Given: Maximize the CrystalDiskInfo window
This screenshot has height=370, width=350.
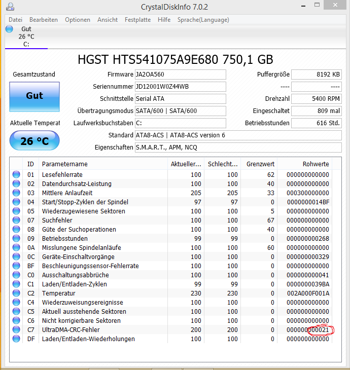Looking at the screenshot, I should 317,5.
